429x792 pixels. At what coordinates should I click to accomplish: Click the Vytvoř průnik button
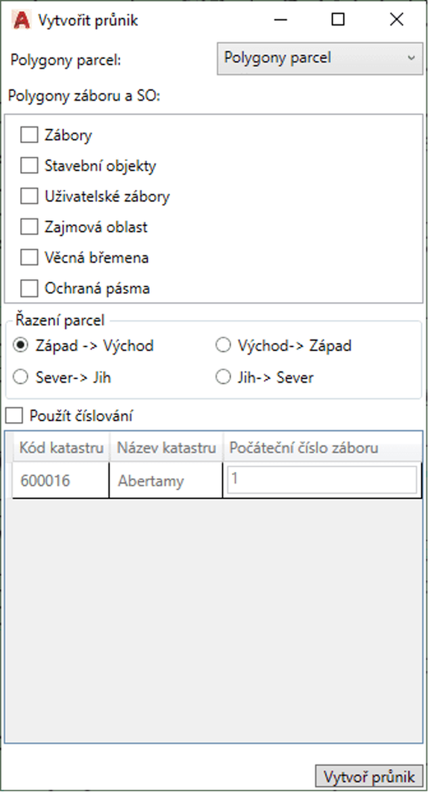[369, 776]
